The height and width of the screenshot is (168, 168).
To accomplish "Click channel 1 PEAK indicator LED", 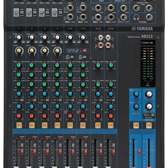I will pyautogui.click(x=22, y=139).
